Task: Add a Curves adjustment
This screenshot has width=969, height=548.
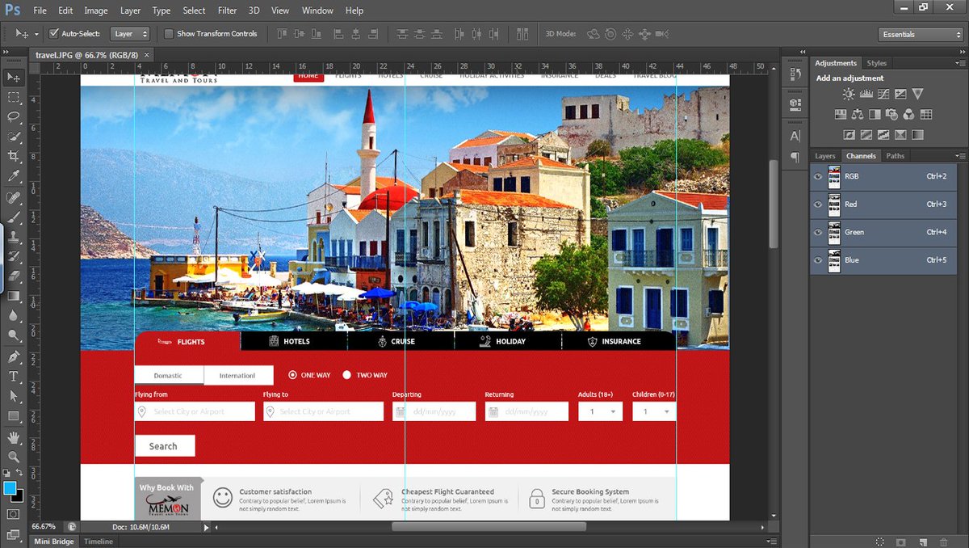Action: pyautogui.click(x=883, y=95)
